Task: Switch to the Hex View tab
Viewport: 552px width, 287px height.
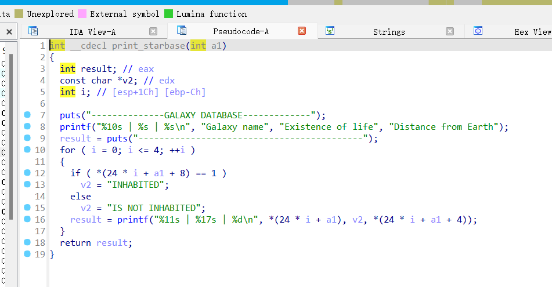Action: (x=532, y=32)
